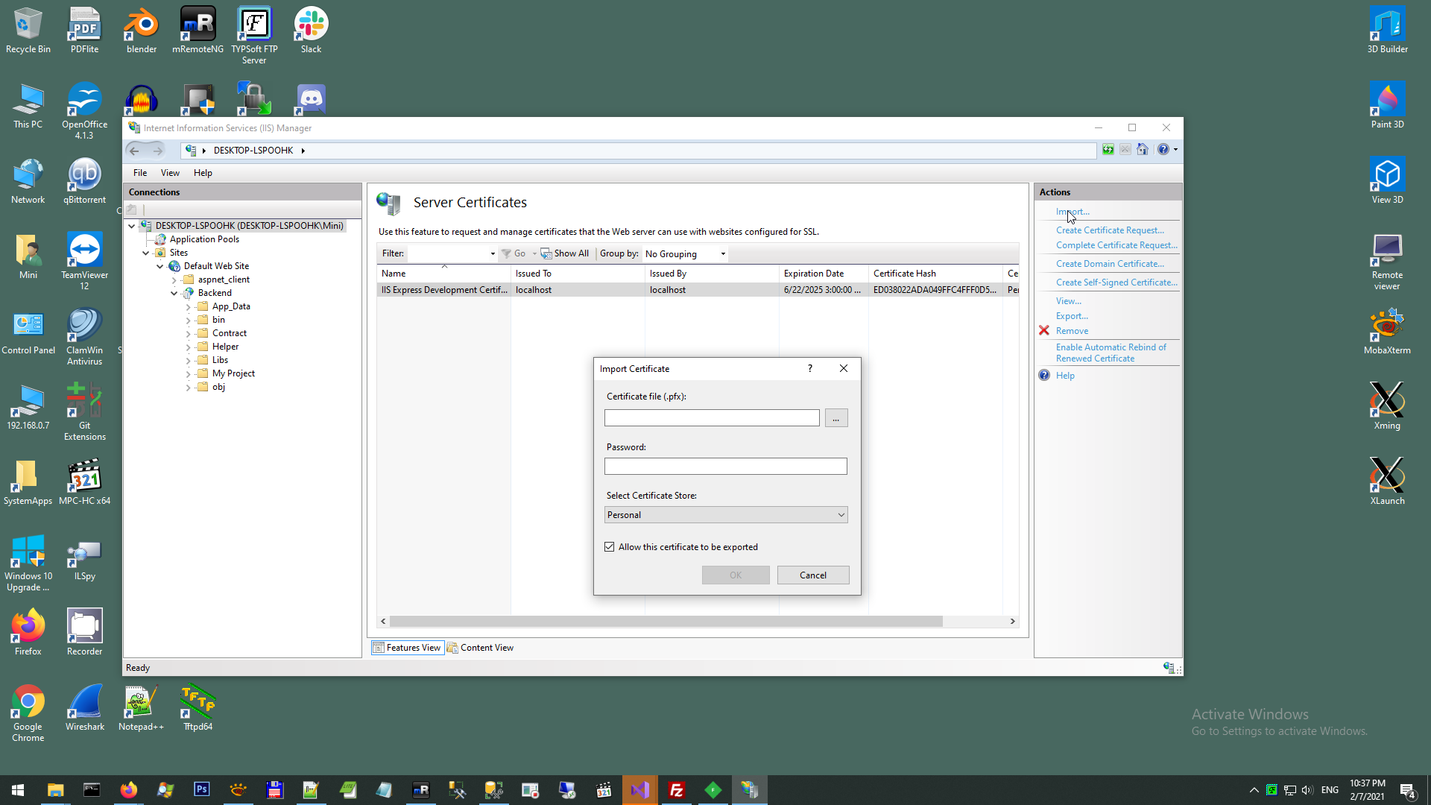Viewport: 1431px width, 805px height.
Task: Click the browse (...) button for certificate file
Action: point(835,418)
